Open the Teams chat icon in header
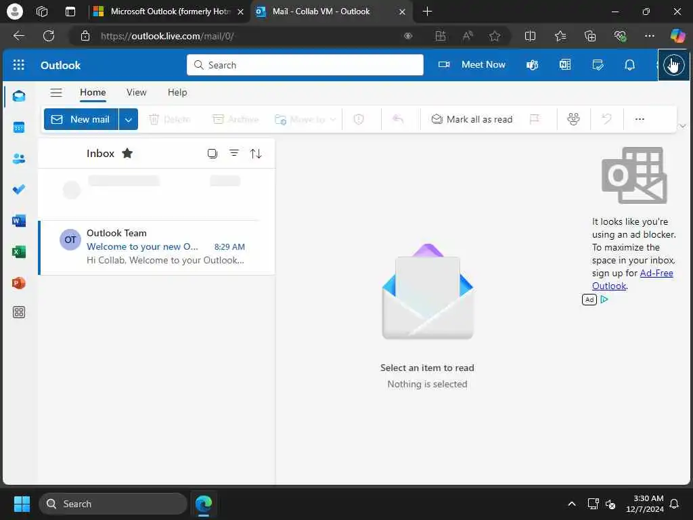The image size is (693, 520). (532, 65)
